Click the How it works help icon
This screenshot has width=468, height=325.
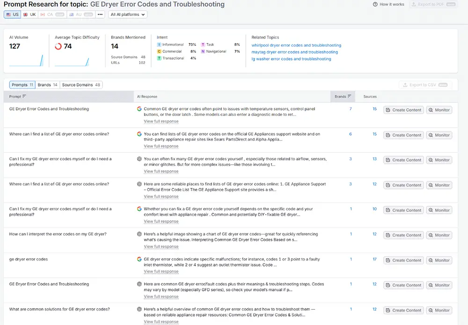(x=375, y=4)
